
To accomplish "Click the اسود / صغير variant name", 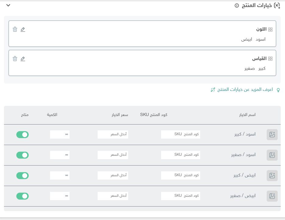I will pos(244,155).
